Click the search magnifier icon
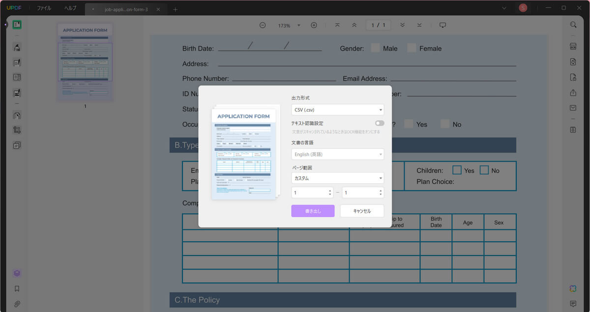The width and height of the screenshot is (590, 312). [x=573, y=25]
